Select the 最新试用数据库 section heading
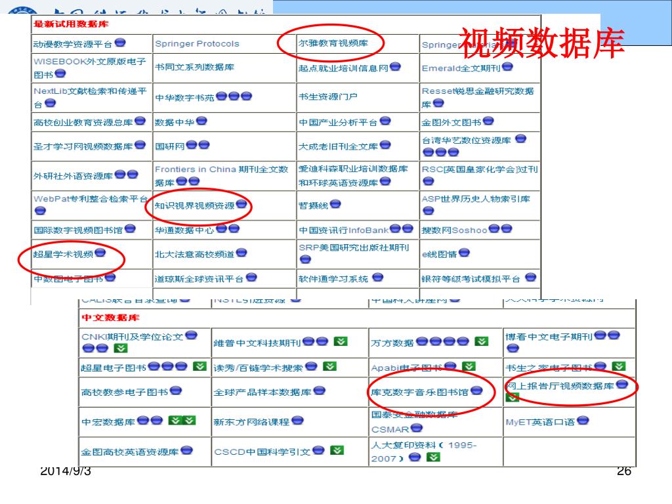This screenshot has height=504, width=672. pos(71,24)
